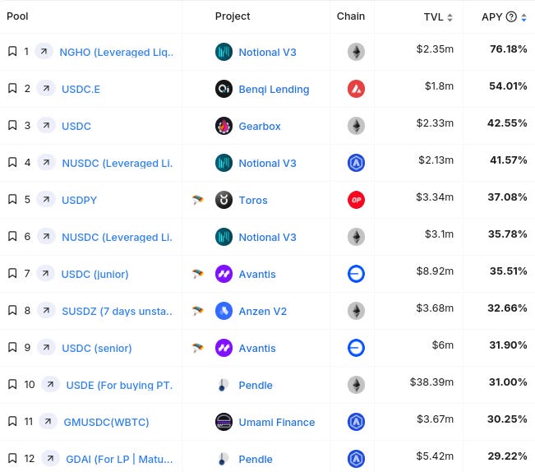Bookmark the Gearbox USDC pool in row 3
This screenshot has height=472, width=535.
[12, 125]
